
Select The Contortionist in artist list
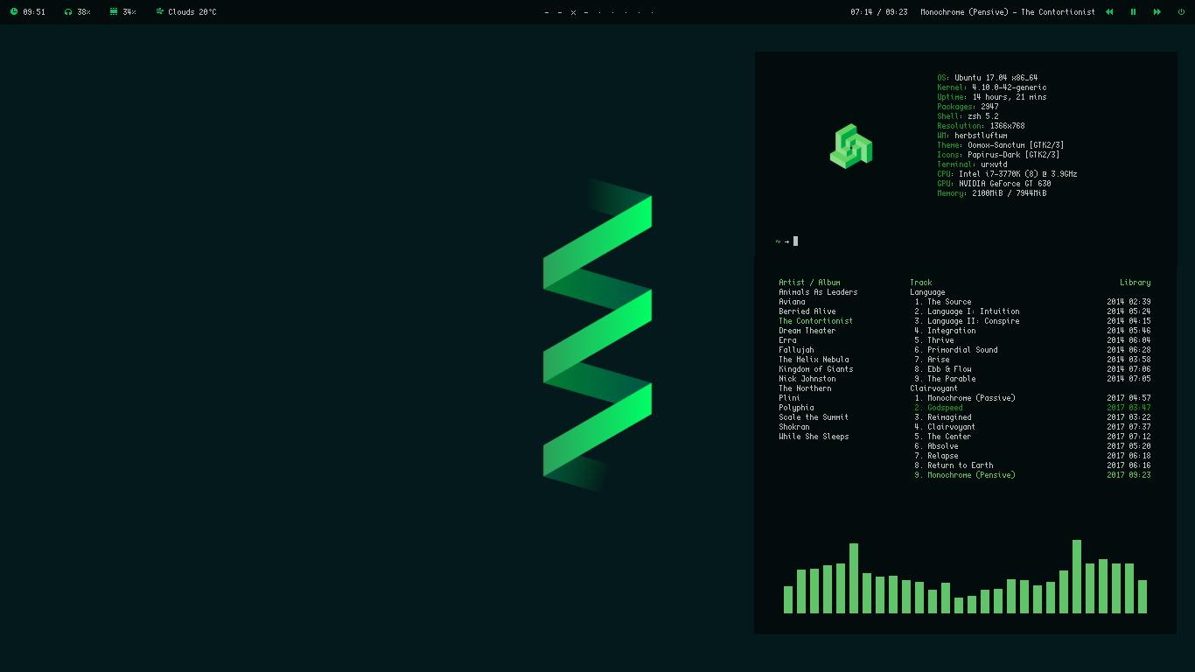tap(815, 321)
